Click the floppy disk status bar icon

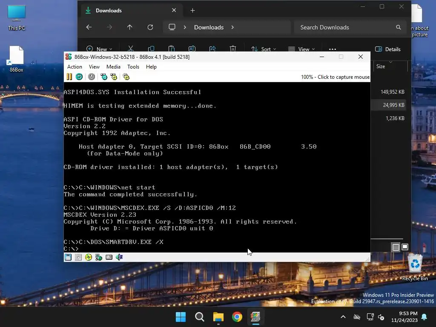pos(68,257)
